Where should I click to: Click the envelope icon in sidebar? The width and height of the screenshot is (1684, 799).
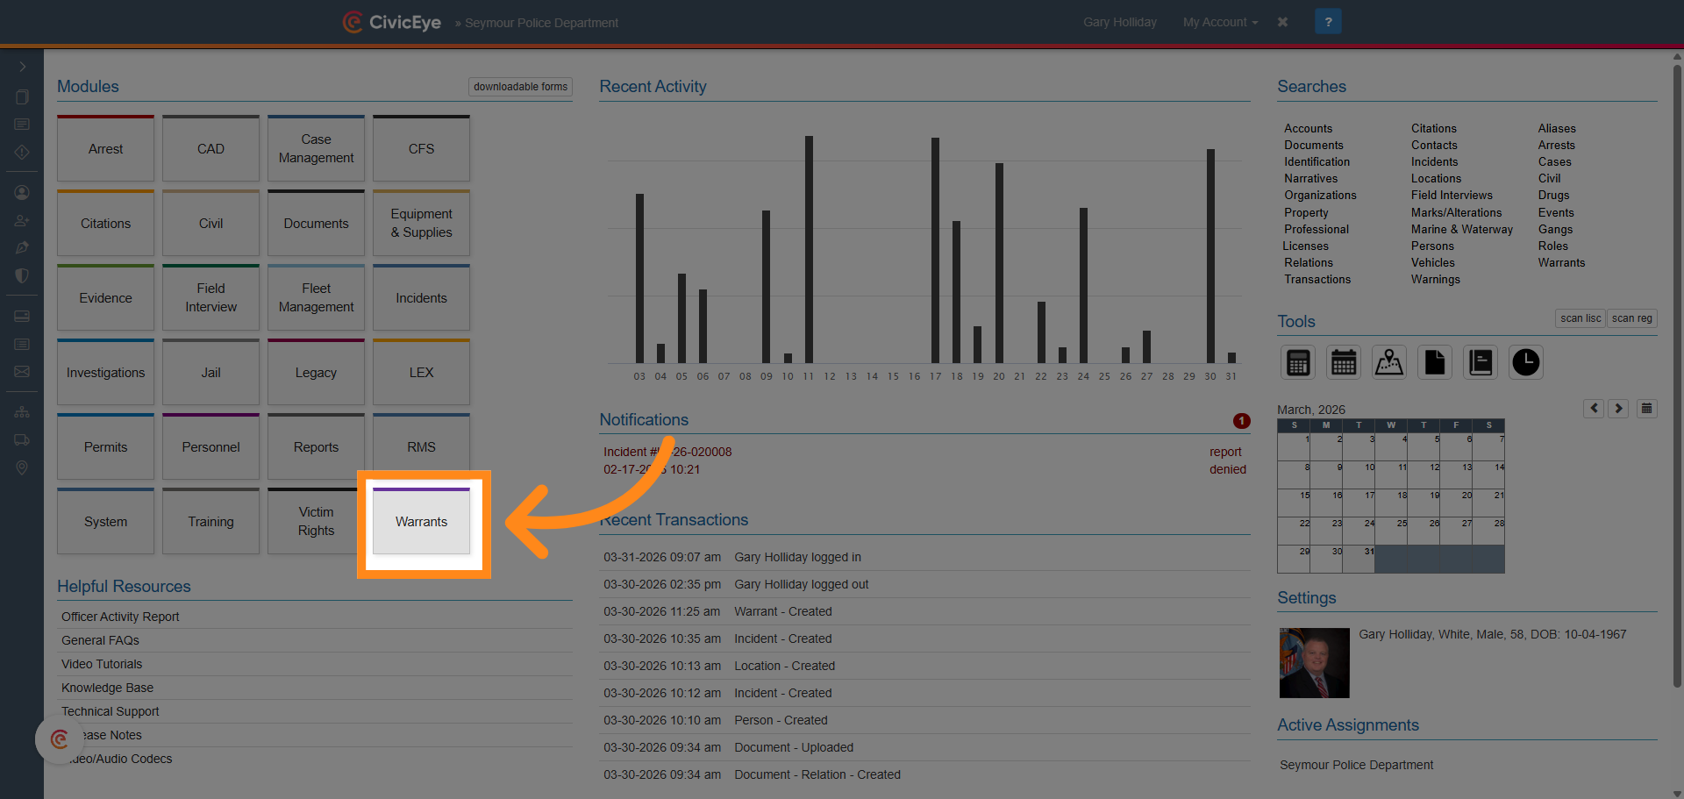click(x=22, y=372)
